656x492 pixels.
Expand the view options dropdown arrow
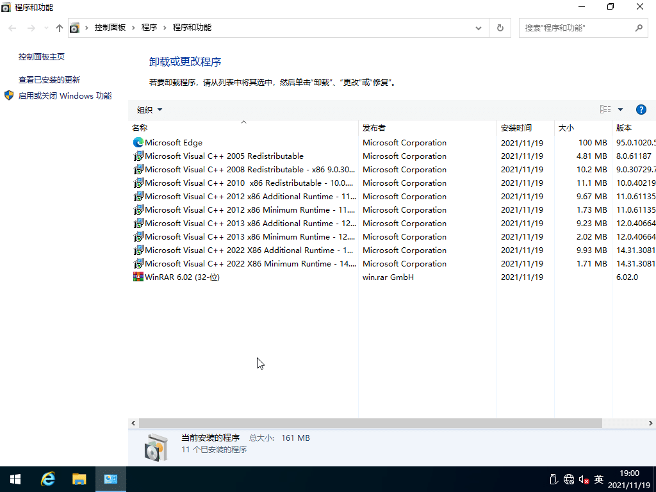point(620,110)
